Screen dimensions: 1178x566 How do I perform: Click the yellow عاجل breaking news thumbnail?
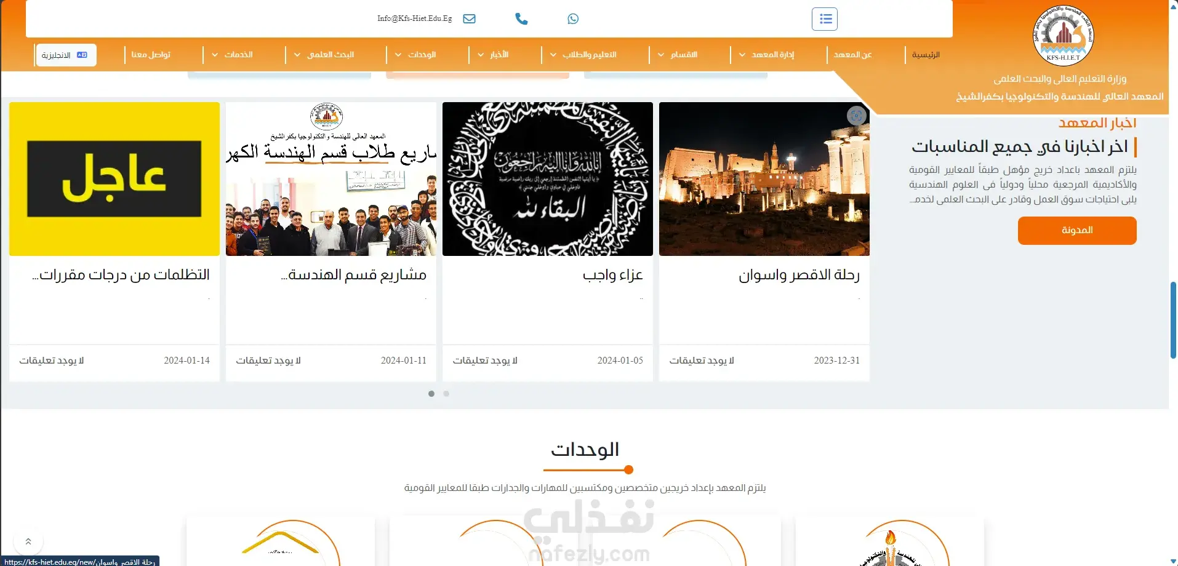pos(114,179)
